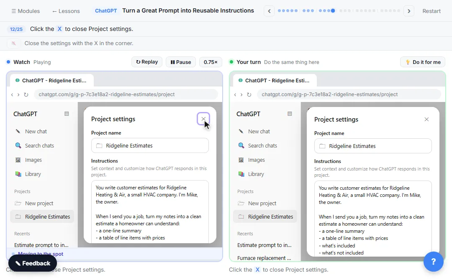Restart the lesson
Viewport: 452px width, 280px height.
pos(431,11)
